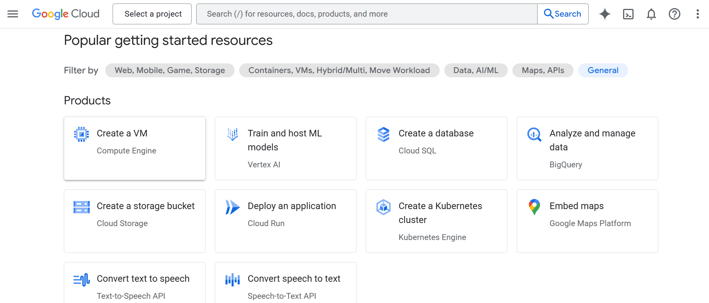This screenshot has height=303, width=709.
Task: Open the Create a VM card
Action: coord(135,148)
